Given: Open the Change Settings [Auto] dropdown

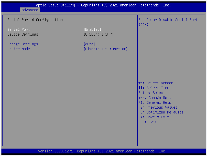Looking at the screenshot, I should coord(89,44).
